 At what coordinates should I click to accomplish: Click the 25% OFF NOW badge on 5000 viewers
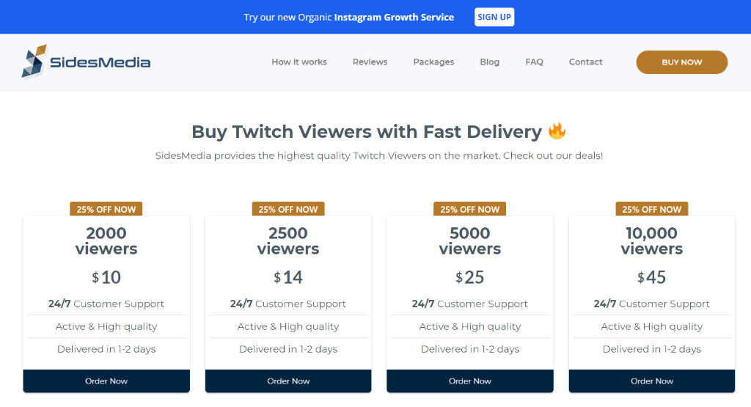470,209
